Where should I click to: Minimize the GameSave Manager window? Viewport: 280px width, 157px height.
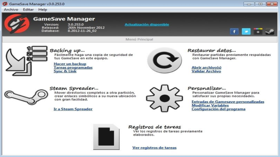click(249, 4)
